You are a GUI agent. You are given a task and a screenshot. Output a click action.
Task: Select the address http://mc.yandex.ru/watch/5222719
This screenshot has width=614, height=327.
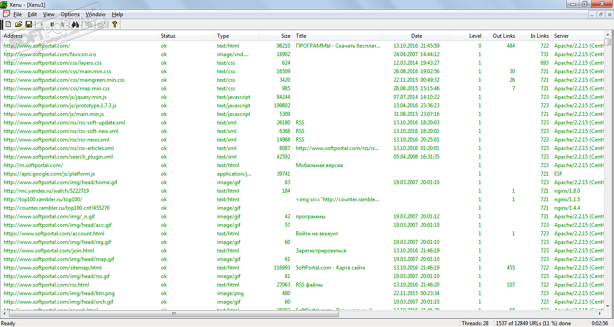click(x=46, y=191)
